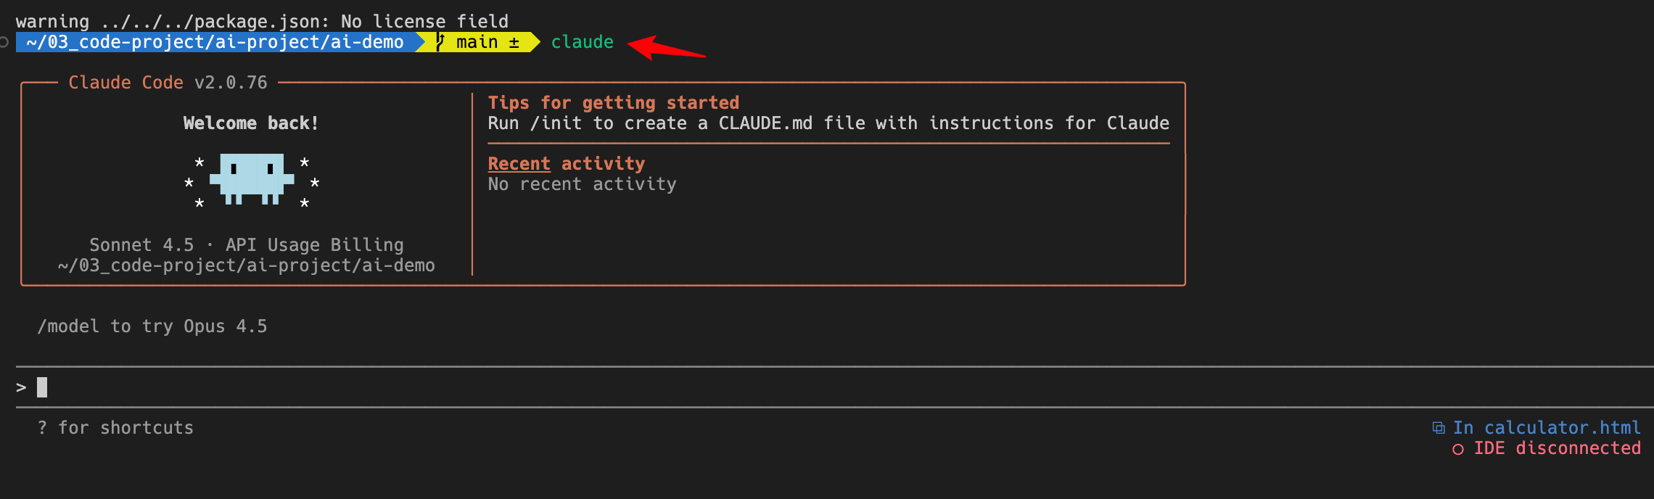
Task: Click the Claude Code pixel mascot icon
Action: click(252, 178)
